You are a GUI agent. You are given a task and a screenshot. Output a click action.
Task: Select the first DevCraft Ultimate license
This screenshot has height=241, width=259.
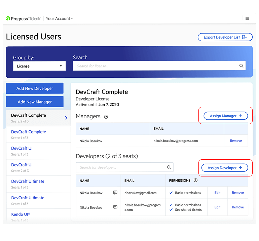pyautogui.click(x=38, y=184)
